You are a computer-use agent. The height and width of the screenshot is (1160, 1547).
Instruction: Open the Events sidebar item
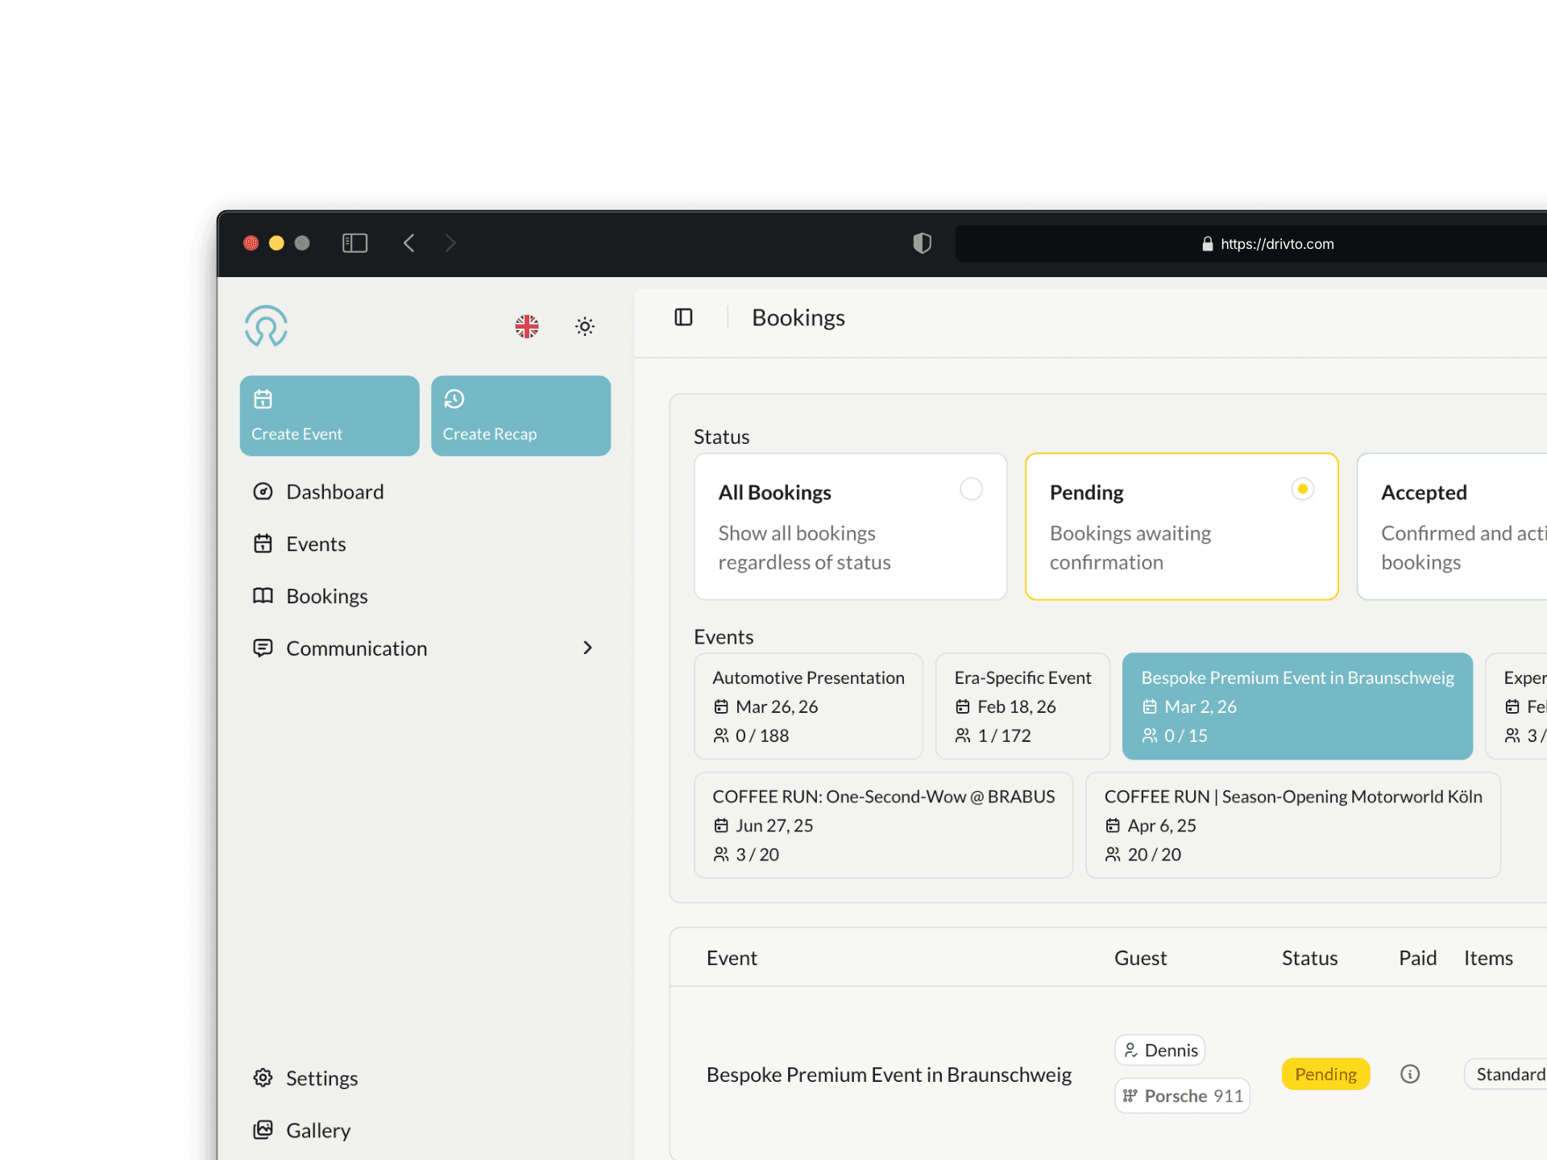[x=316, y=544]
